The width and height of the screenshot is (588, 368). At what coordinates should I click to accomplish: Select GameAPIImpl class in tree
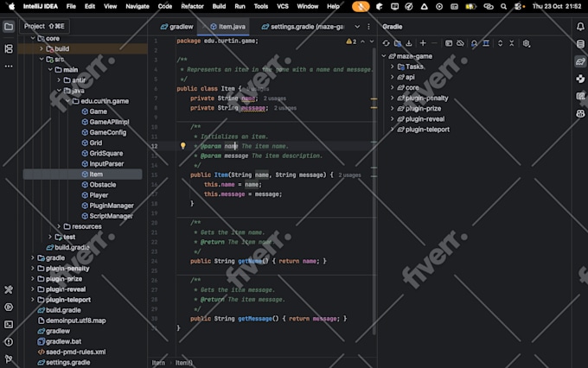(x=105, y=122)
